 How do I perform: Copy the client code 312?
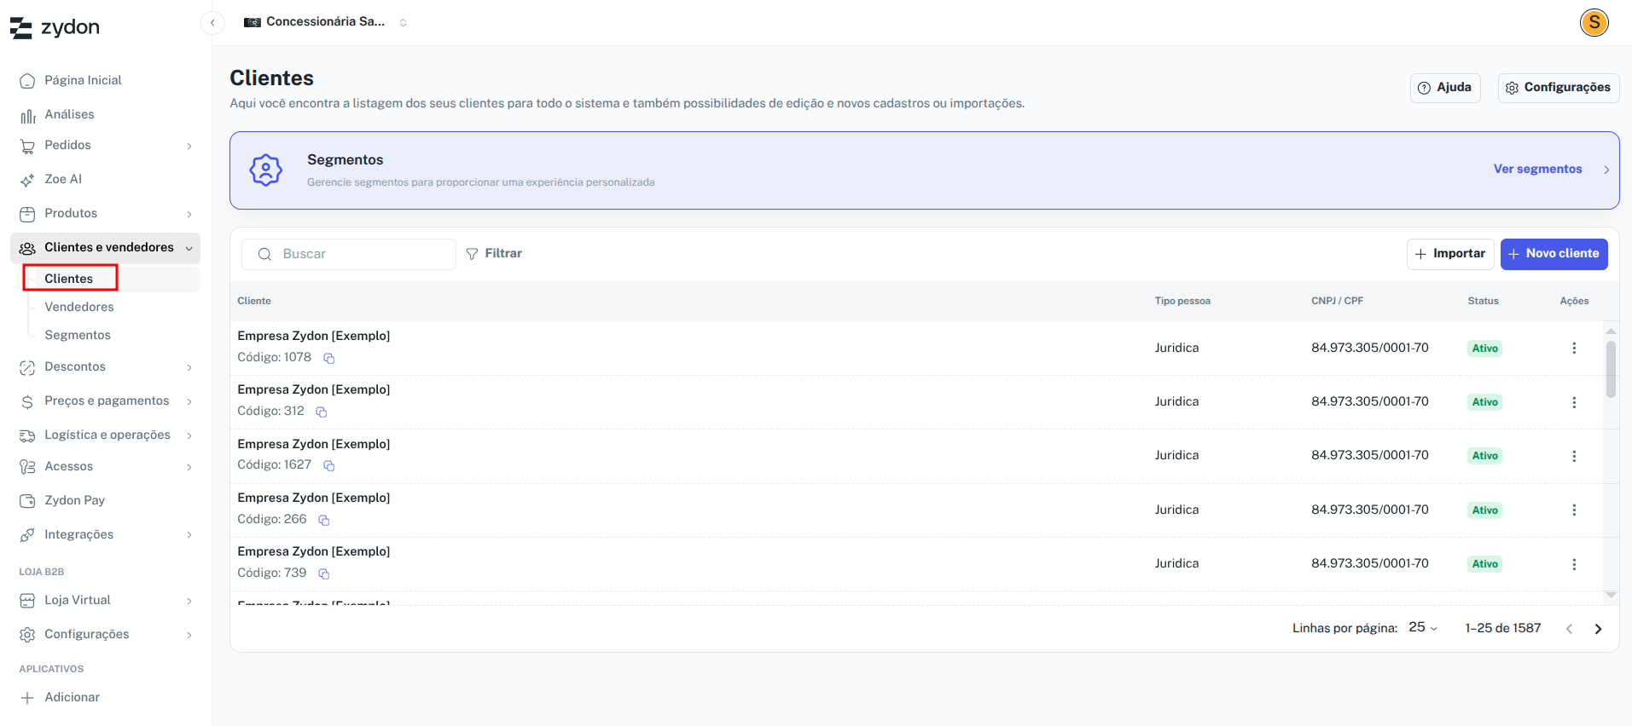322,412
